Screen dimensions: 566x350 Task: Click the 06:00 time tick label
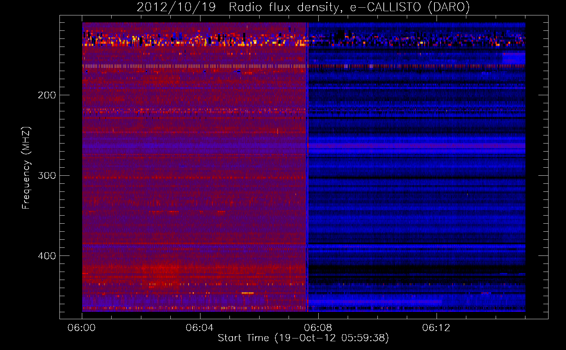click(82, 328)
